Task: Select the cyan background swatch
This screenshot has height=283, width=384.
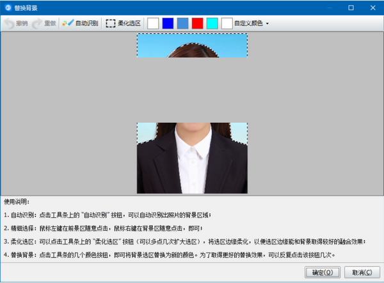Action: pyautogui.click(x=212, y=24)
